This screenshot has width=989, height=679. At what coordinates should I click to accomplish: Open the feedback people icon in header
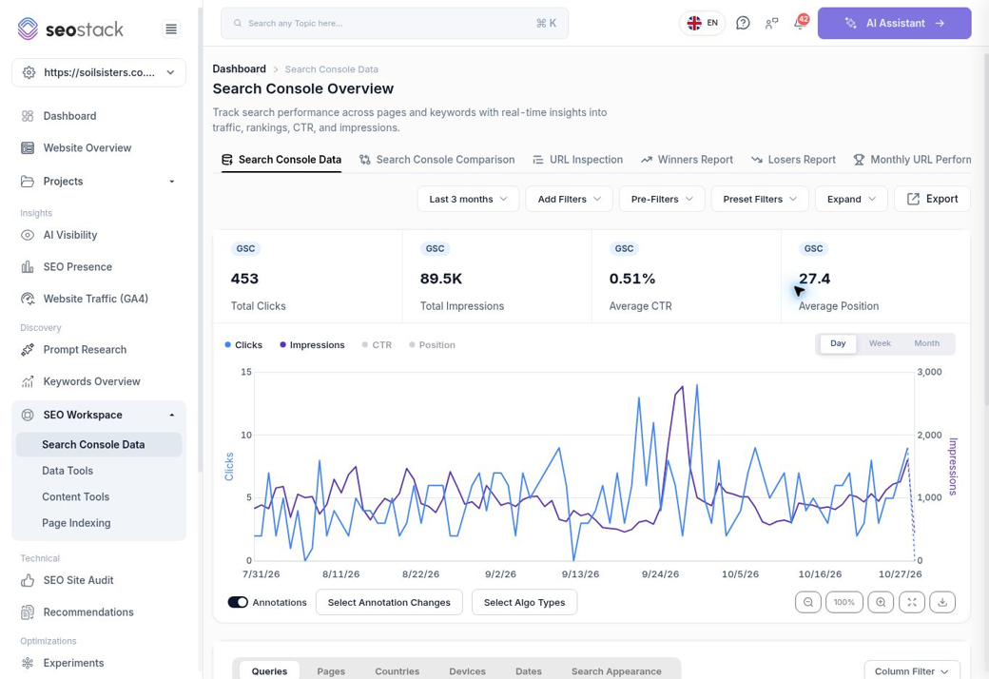pos(771,24)
